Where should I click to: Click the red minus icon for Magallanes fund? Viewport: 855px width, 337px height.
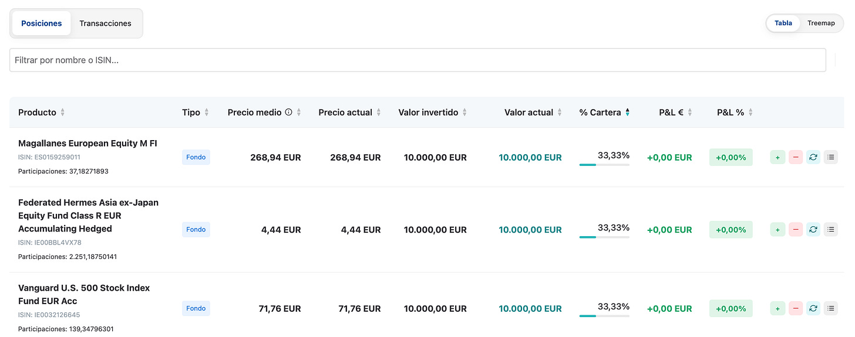tap(796, 157)
